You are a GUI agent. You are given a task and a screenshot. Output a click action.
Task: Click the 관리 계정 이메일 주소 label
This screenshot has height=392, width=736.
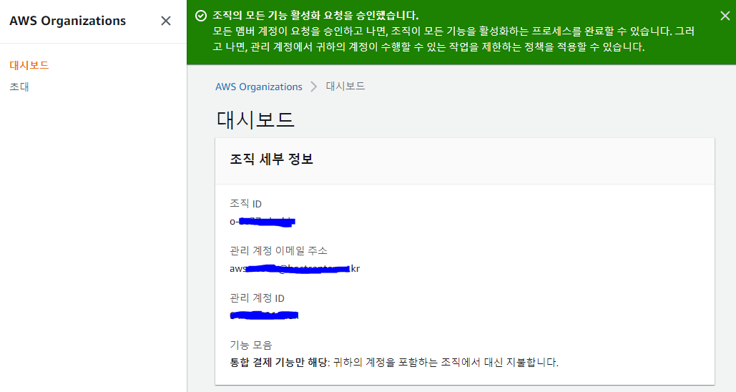(278, 250)
